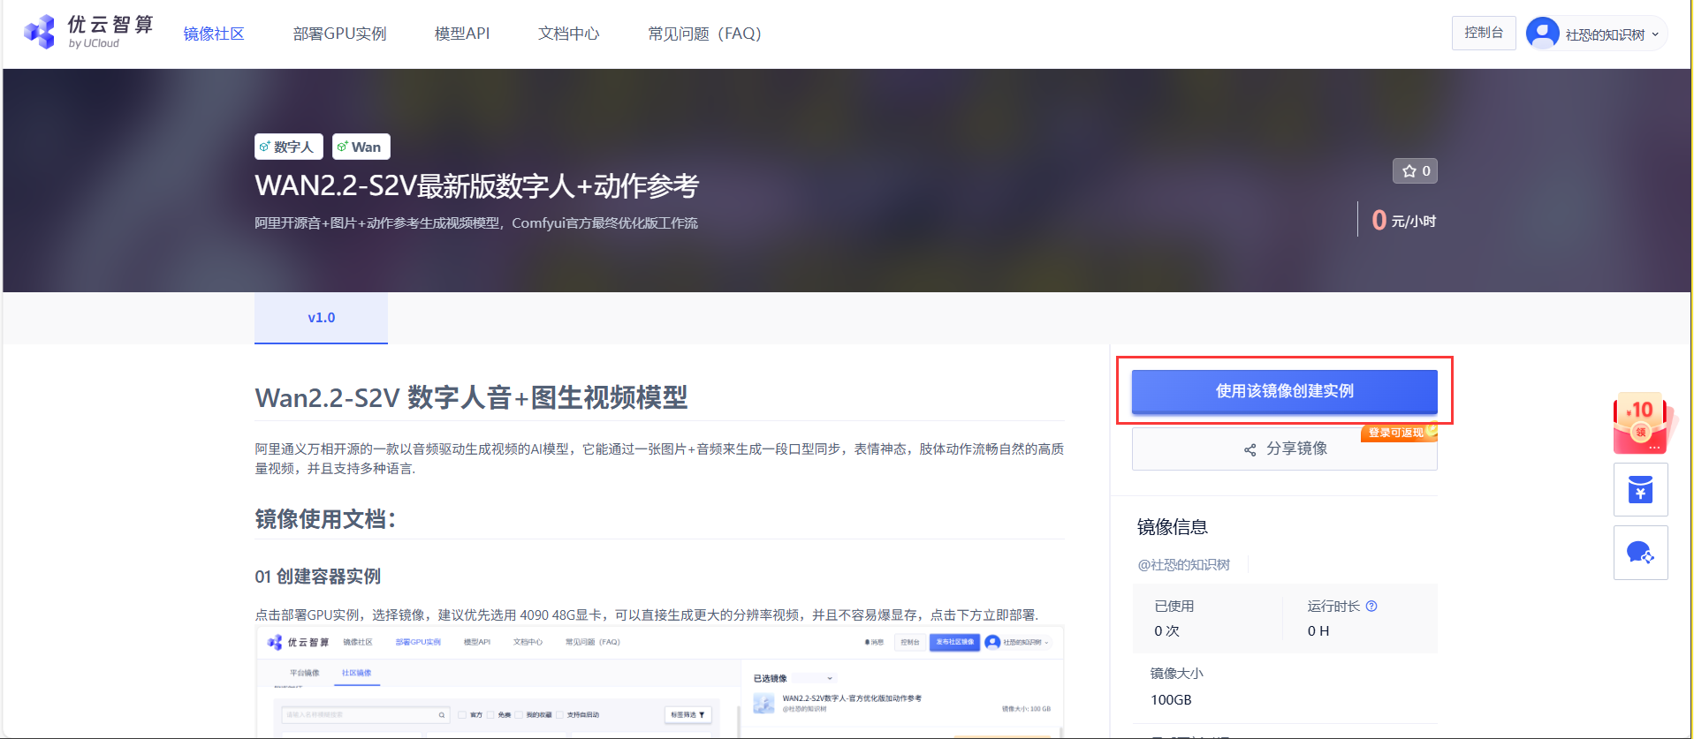1694x739 pixels.
Task: Open the ¥10 red envelope reward
Action: (1640, 424)
